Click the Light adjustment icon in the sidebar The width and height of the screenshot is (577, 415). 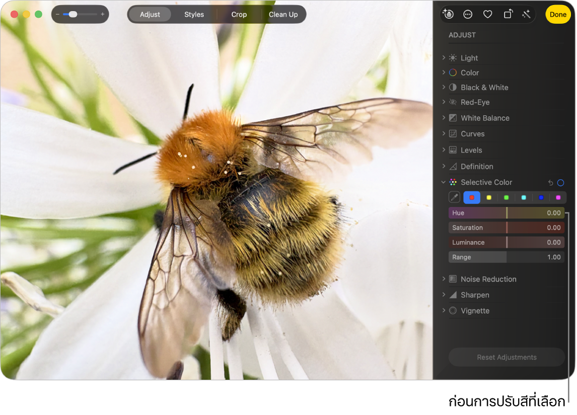tap(453, 57)
